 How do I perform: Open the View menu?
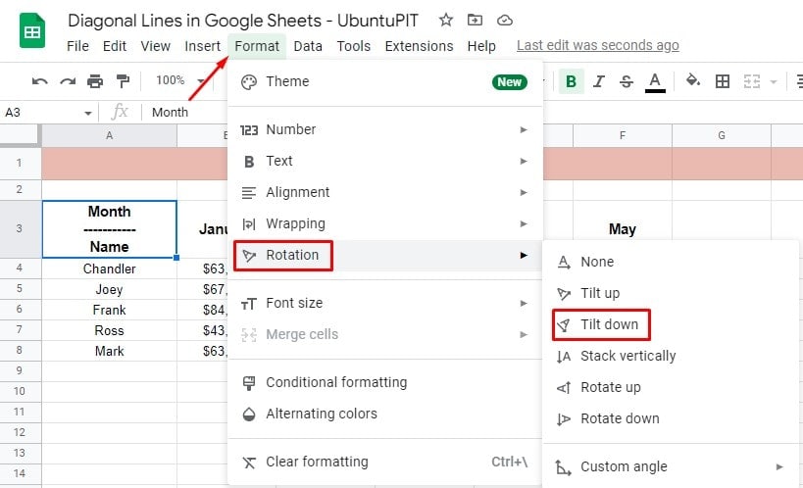155,46
